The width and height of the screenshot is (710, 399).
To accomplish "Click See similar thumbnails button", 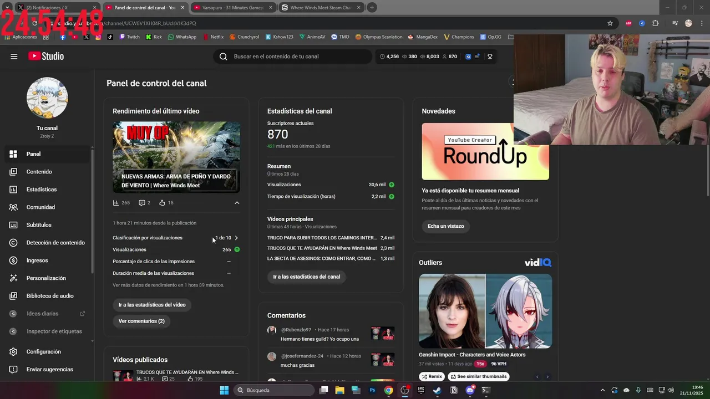I will 478,376.
